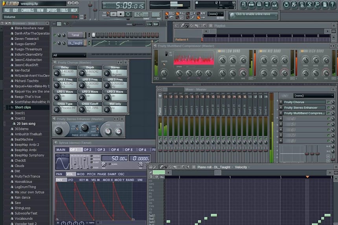
Task: Expand the Short clips folder in the browser
Action: click(23, 107)
